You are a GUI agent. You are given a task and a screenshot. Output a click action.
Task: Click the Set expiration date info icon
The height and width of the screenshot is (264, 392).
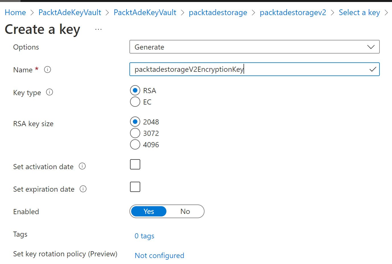(x=83, y=189)
